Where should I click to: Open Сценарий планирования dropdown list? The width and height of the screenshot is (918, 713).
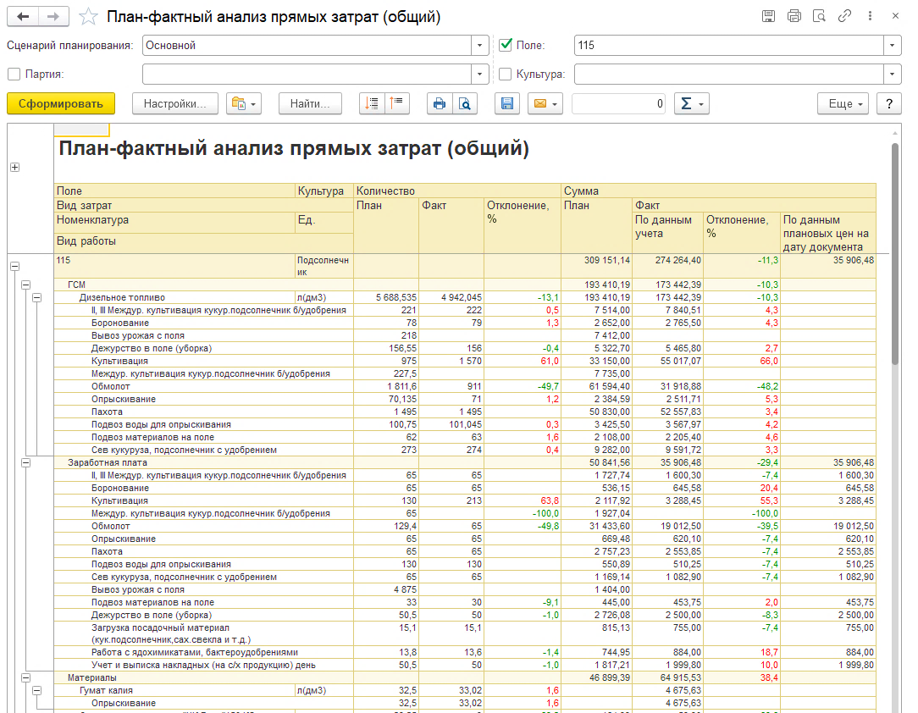click(x=481, y=45)
